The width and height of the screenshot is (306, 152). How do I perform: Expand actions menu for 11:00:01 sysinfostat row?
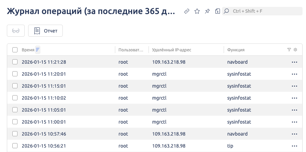294,122
